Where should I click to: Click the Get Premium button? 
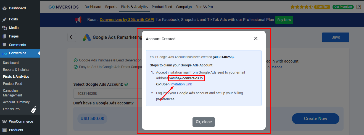(343, 7)
